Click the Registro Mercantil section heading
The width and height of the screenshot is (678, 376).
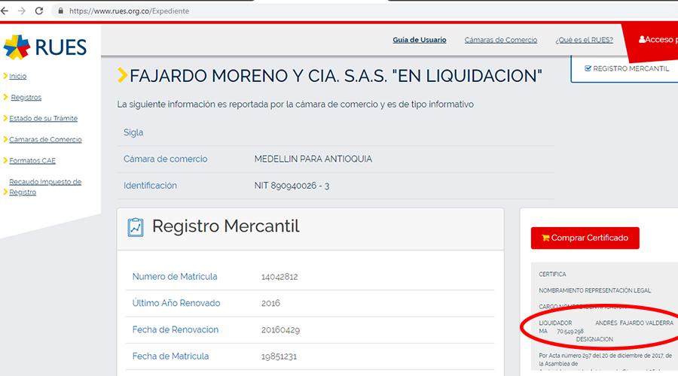(226, 226)
